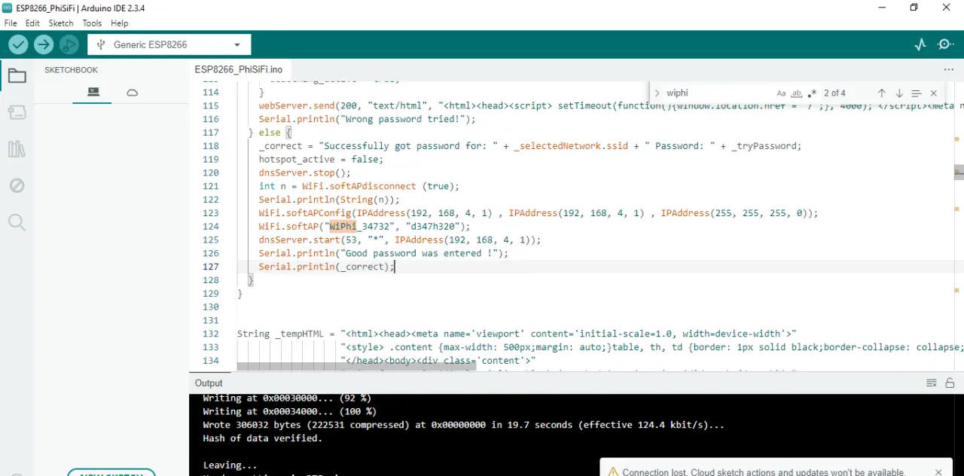
Task: Click the 2 of 4 match counter
Action: (834, 93)
